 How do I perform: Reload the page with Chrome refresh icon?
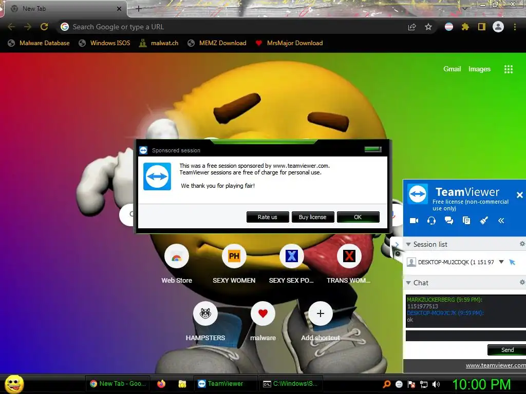tap(44, 27)
